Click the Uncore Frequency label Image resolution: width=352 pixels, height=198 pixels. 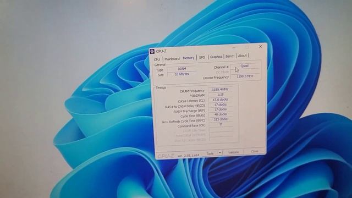coord(216,78)
